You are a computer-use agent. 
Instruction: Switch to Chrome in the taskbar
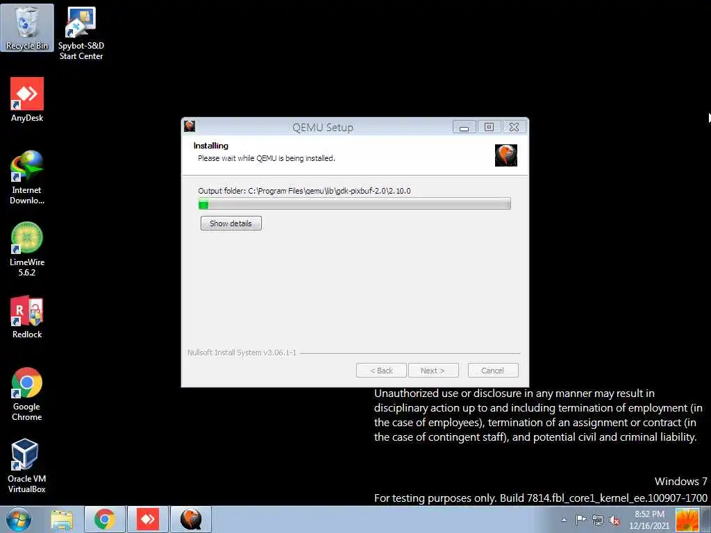coord(105,519)
